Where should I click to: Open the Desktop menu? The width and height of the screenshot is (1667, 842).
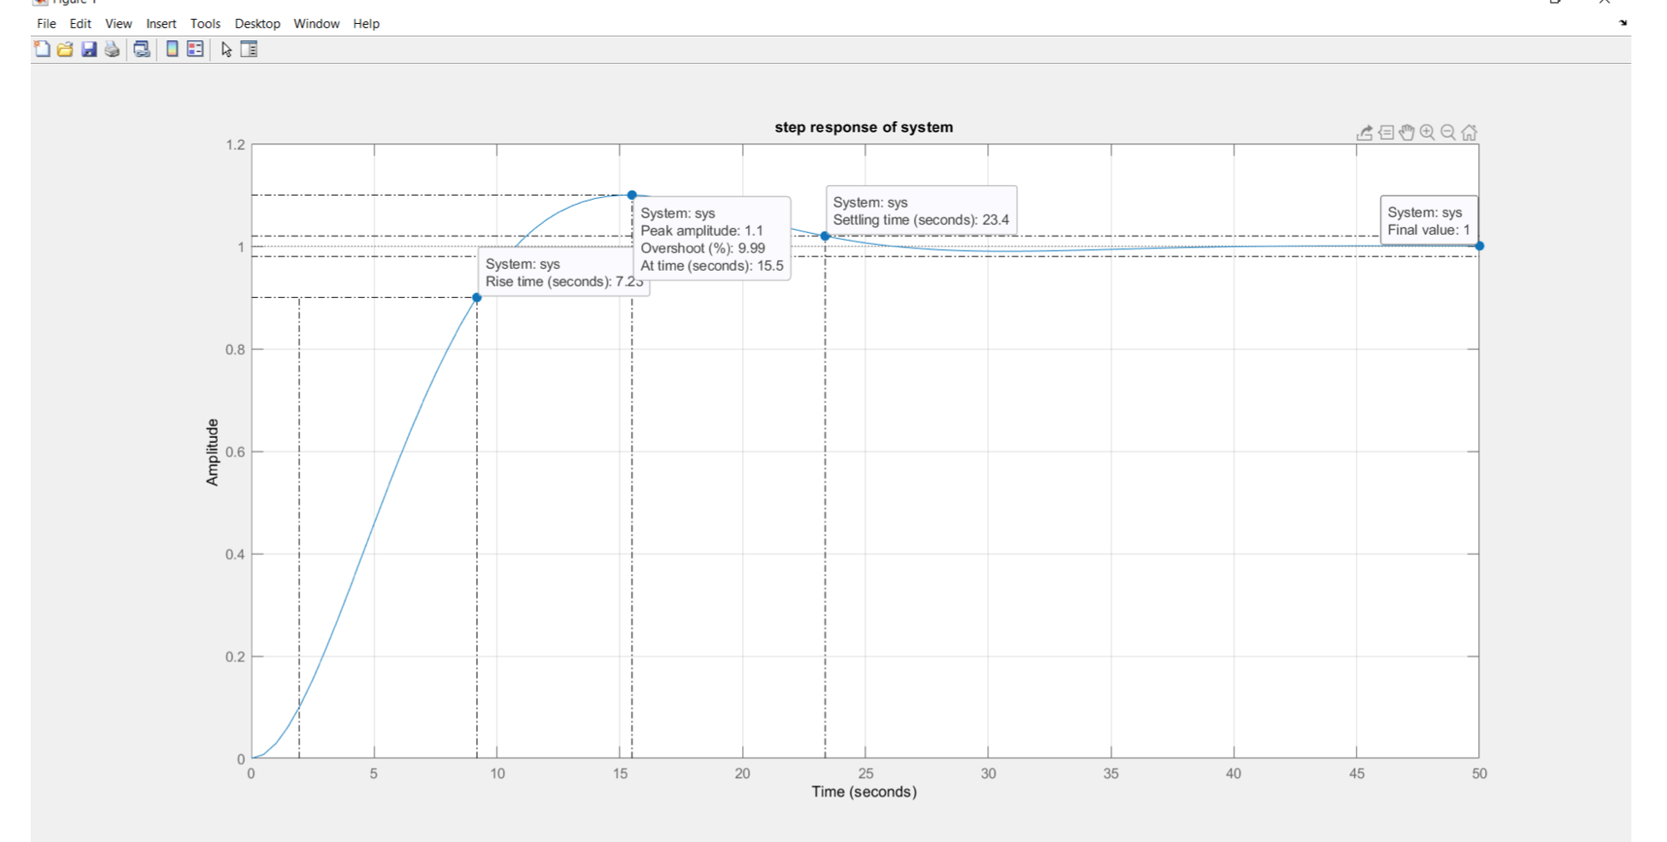click(257, 23)
